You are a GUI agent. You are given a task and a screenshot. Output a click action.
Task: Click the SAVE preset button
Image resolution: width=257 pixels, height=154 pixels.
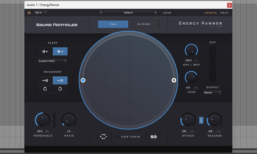167,13
